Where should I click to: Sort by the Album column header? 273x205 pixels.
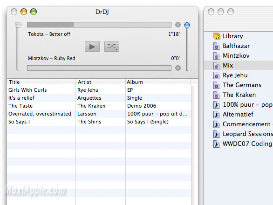(x=158, y=82)
